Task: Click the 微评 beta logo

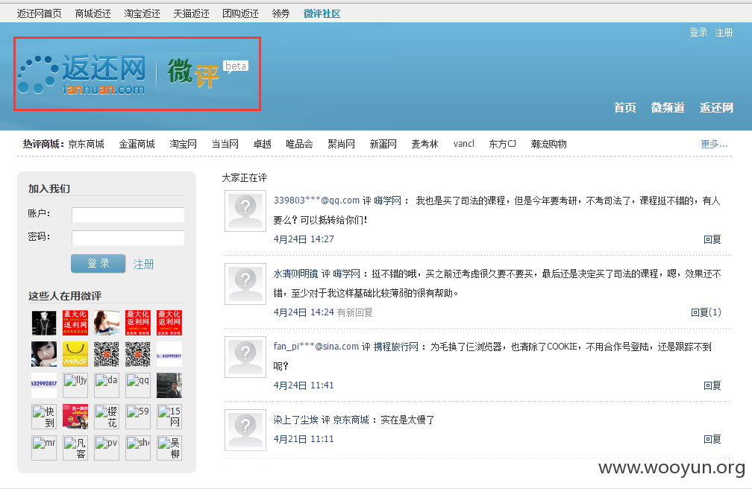Action: [208, 73]
